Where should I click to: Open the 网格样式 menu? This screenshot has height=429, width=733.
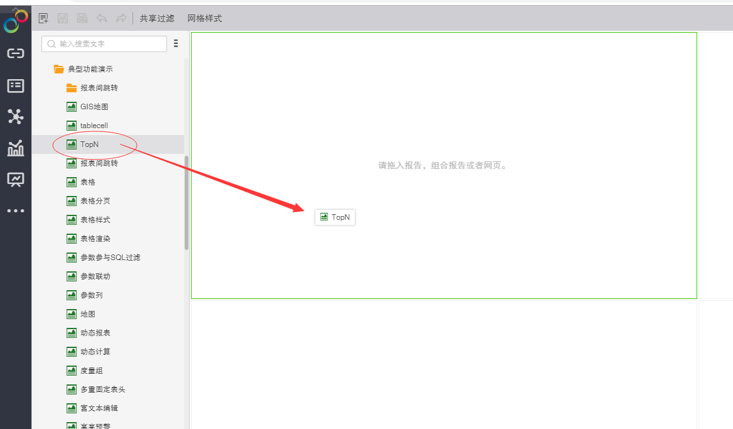tap(205, 18)
